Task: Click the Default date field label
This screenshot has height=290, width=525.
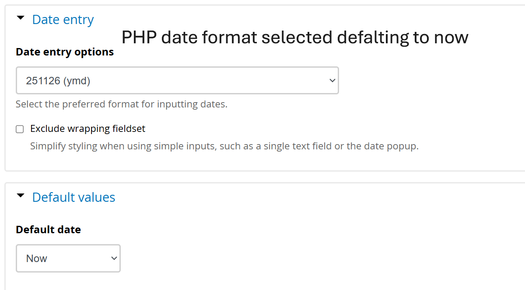Action: [x=48, y=230]
